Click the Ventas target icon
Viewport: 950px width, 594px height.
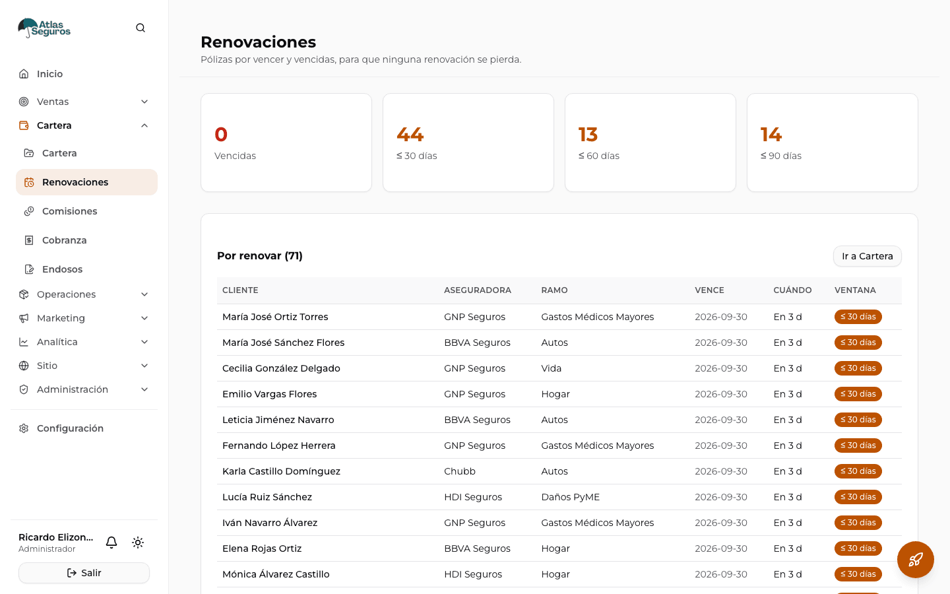(24, 102)
